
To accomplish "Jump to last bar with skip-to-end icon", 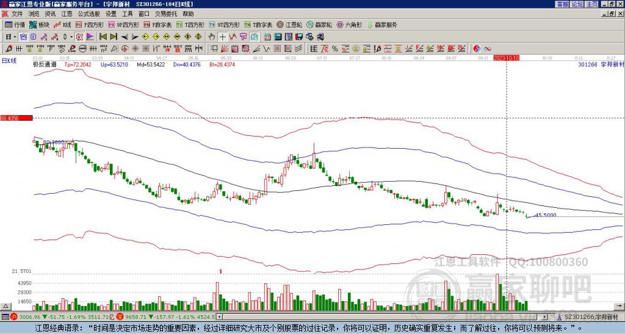I will click(114, 37).
